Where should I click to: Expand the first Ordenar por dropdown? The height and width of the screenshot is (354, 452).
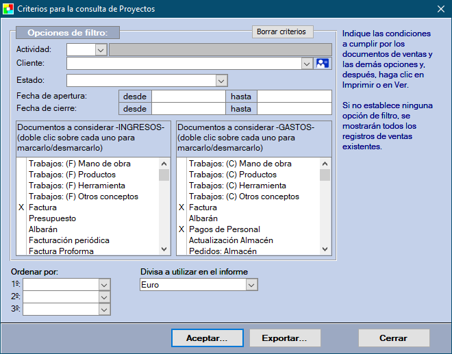click(x=104, y=285)
